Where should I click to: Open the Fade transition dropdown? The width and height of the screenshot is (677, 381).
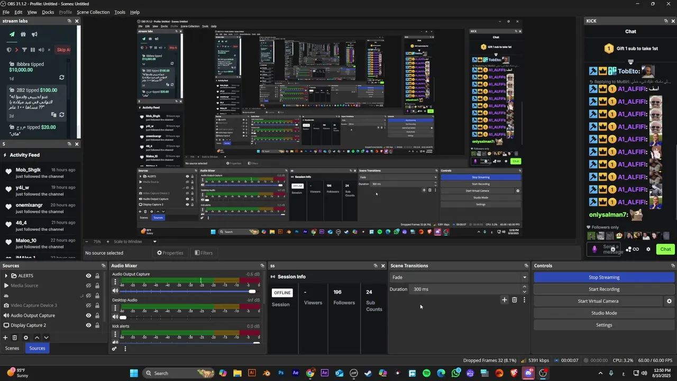(x=459, y=277)
